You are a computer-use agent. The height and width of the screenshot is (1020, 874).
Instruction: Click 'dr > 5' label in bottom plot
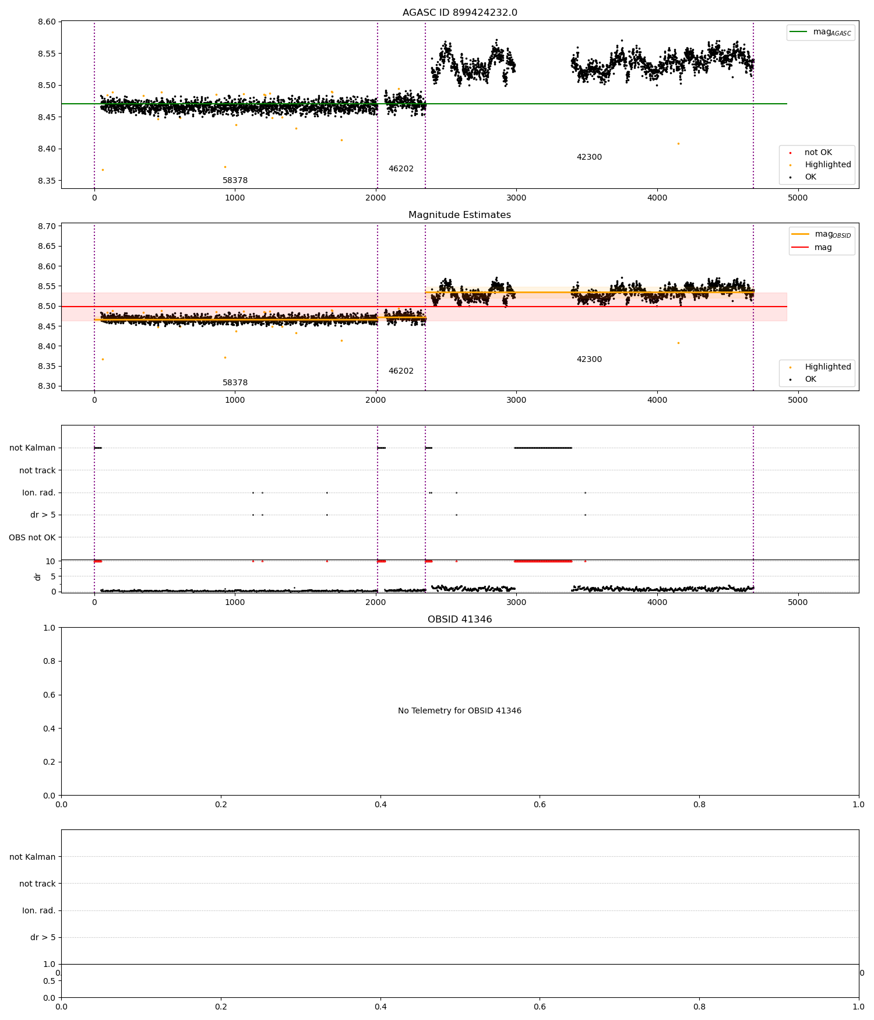(43, 938)
